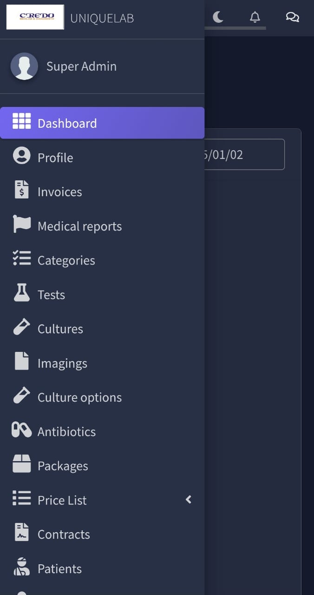Image resolution: width=314 pixels, height=595 pixels.
Task: Expand the Price List submenu arrow
Action: pyautogui.click(x=189, y=499)
